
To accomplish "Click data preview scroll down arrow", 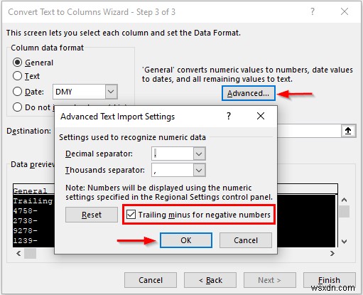I will (x=345, y=242).
